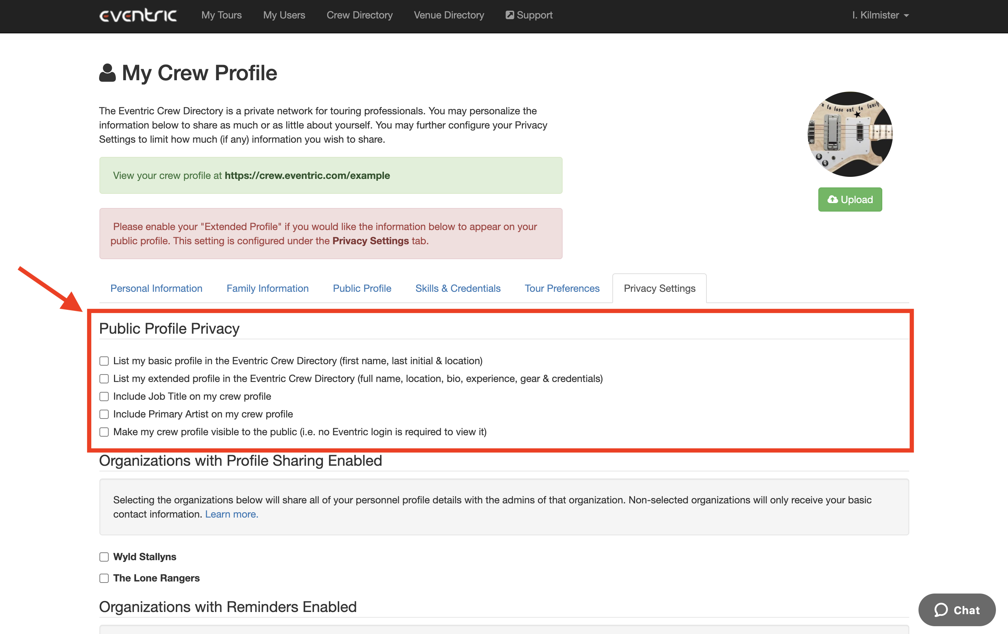Click the Public Profile Privacy heading
The width and height of the screenshot is (1008, 634).
[x=169, y=328]
